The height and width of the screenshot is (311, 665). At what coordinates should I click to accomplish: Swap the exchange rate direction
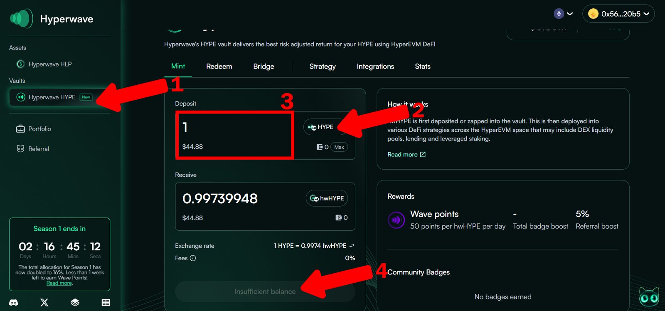pyautogui.click(x=352, y=246)
